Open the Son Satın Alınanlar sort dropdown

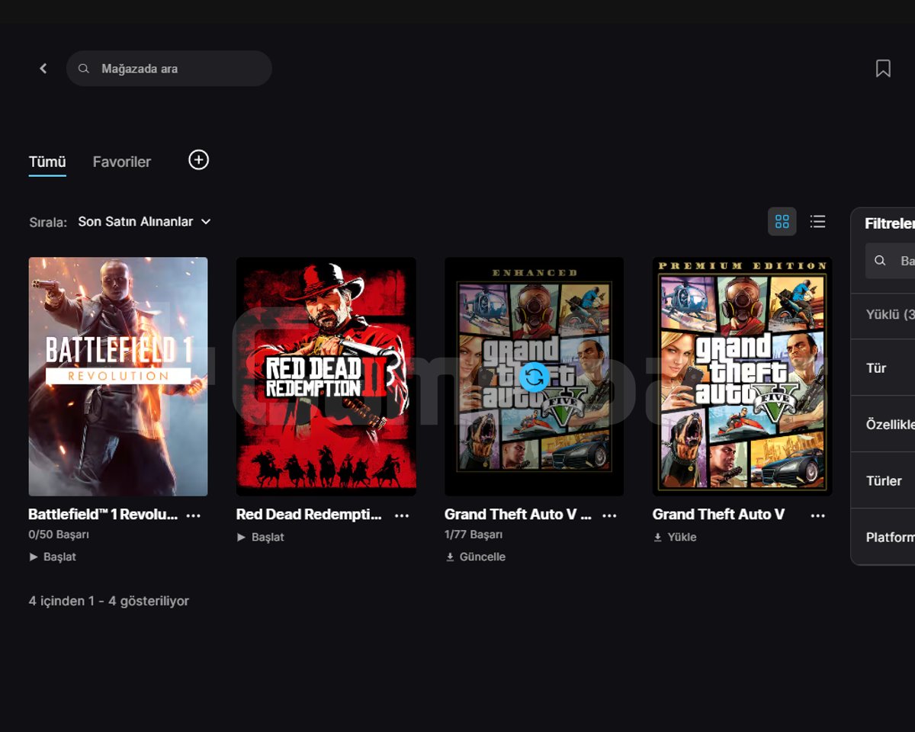pyautogui.click(x=144, y=222)
